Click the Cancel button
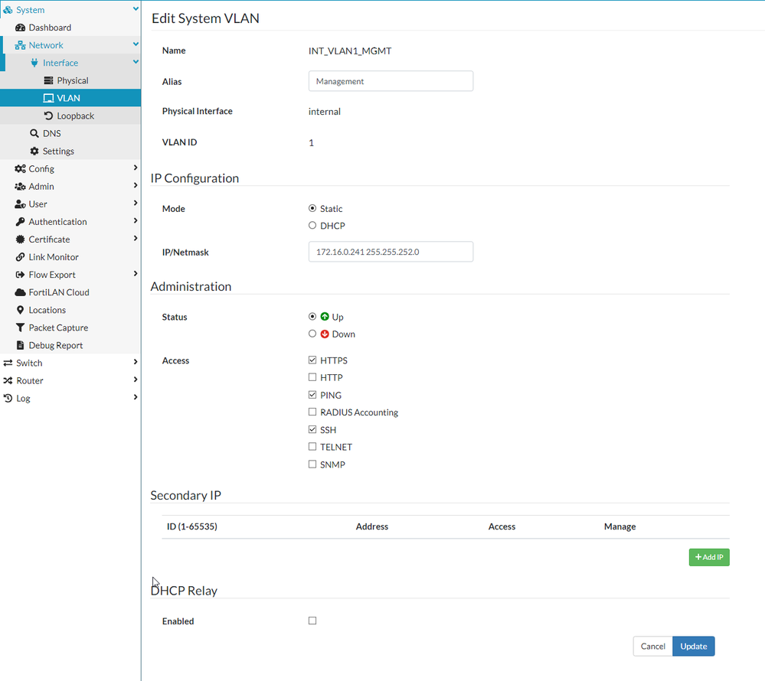This screenshot has width=765, height=681. pyautogui.click(x=652, y=646)
